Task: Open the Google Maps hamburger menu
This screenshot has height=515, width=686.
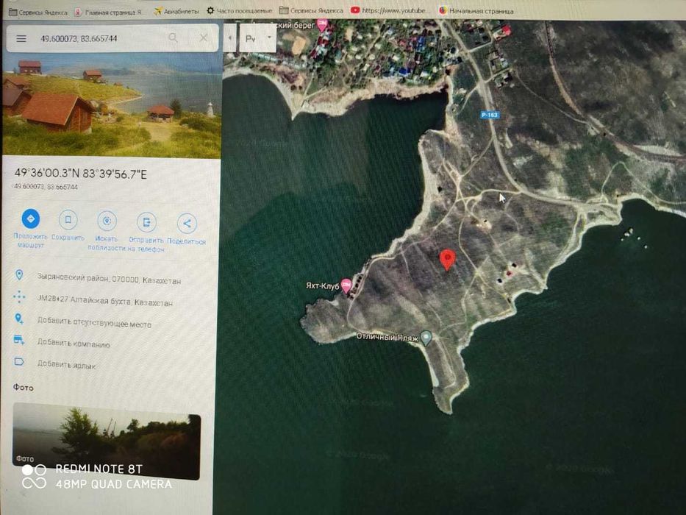Action: pos(21,38)
